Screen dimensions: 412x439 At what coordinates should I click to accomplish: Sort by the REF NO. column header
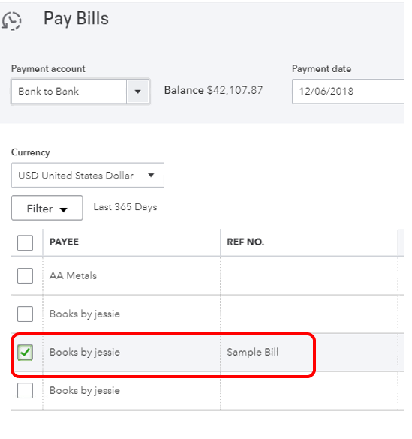pos(245,242)
